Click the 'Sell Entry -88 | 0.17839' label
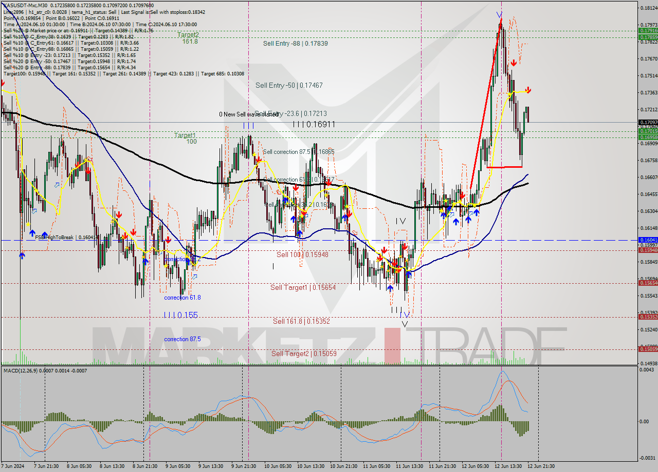This screenshot has width=658, height=472. 296,44
